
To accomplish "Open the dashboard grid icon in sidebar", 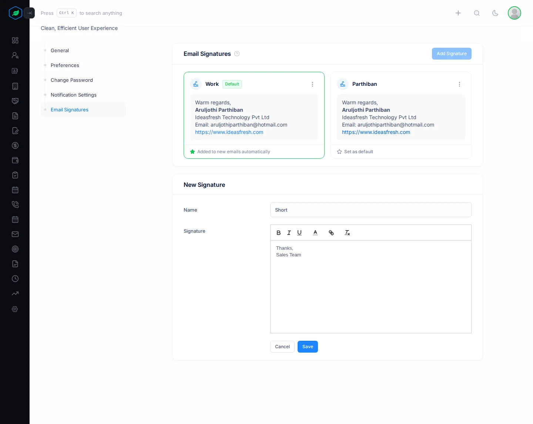I will [x=15, y=40].
